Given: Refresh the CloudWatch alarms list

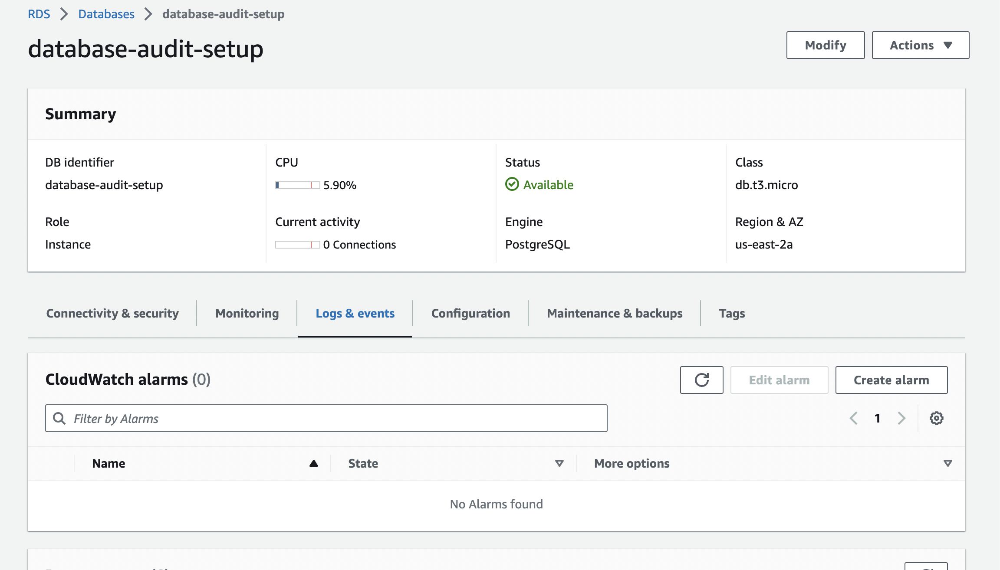Looking at the screenshot, I should point(701,380).
